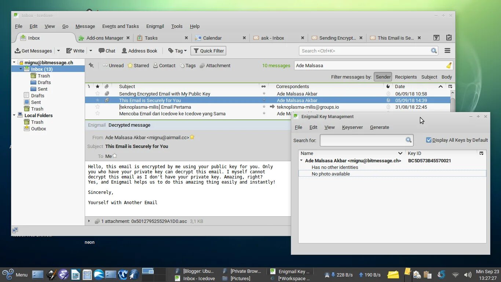The image size is (501, 282).
Task: Toggle the Tags quick filter
Action: click(188, 65)
